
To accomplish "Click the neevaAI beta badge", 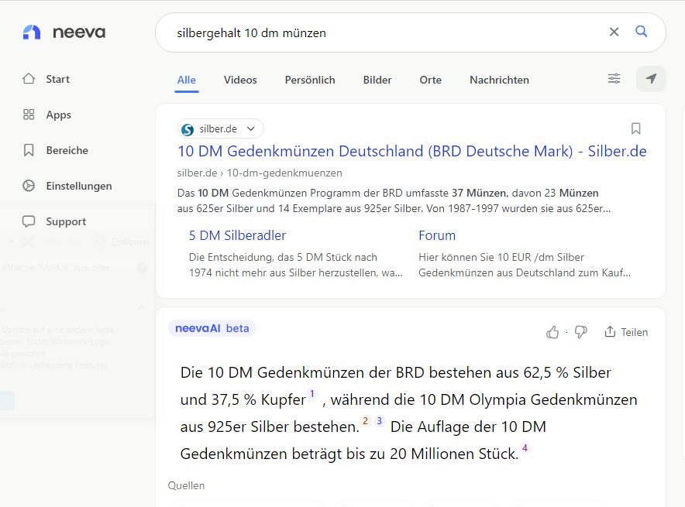I will coord(212,328).
